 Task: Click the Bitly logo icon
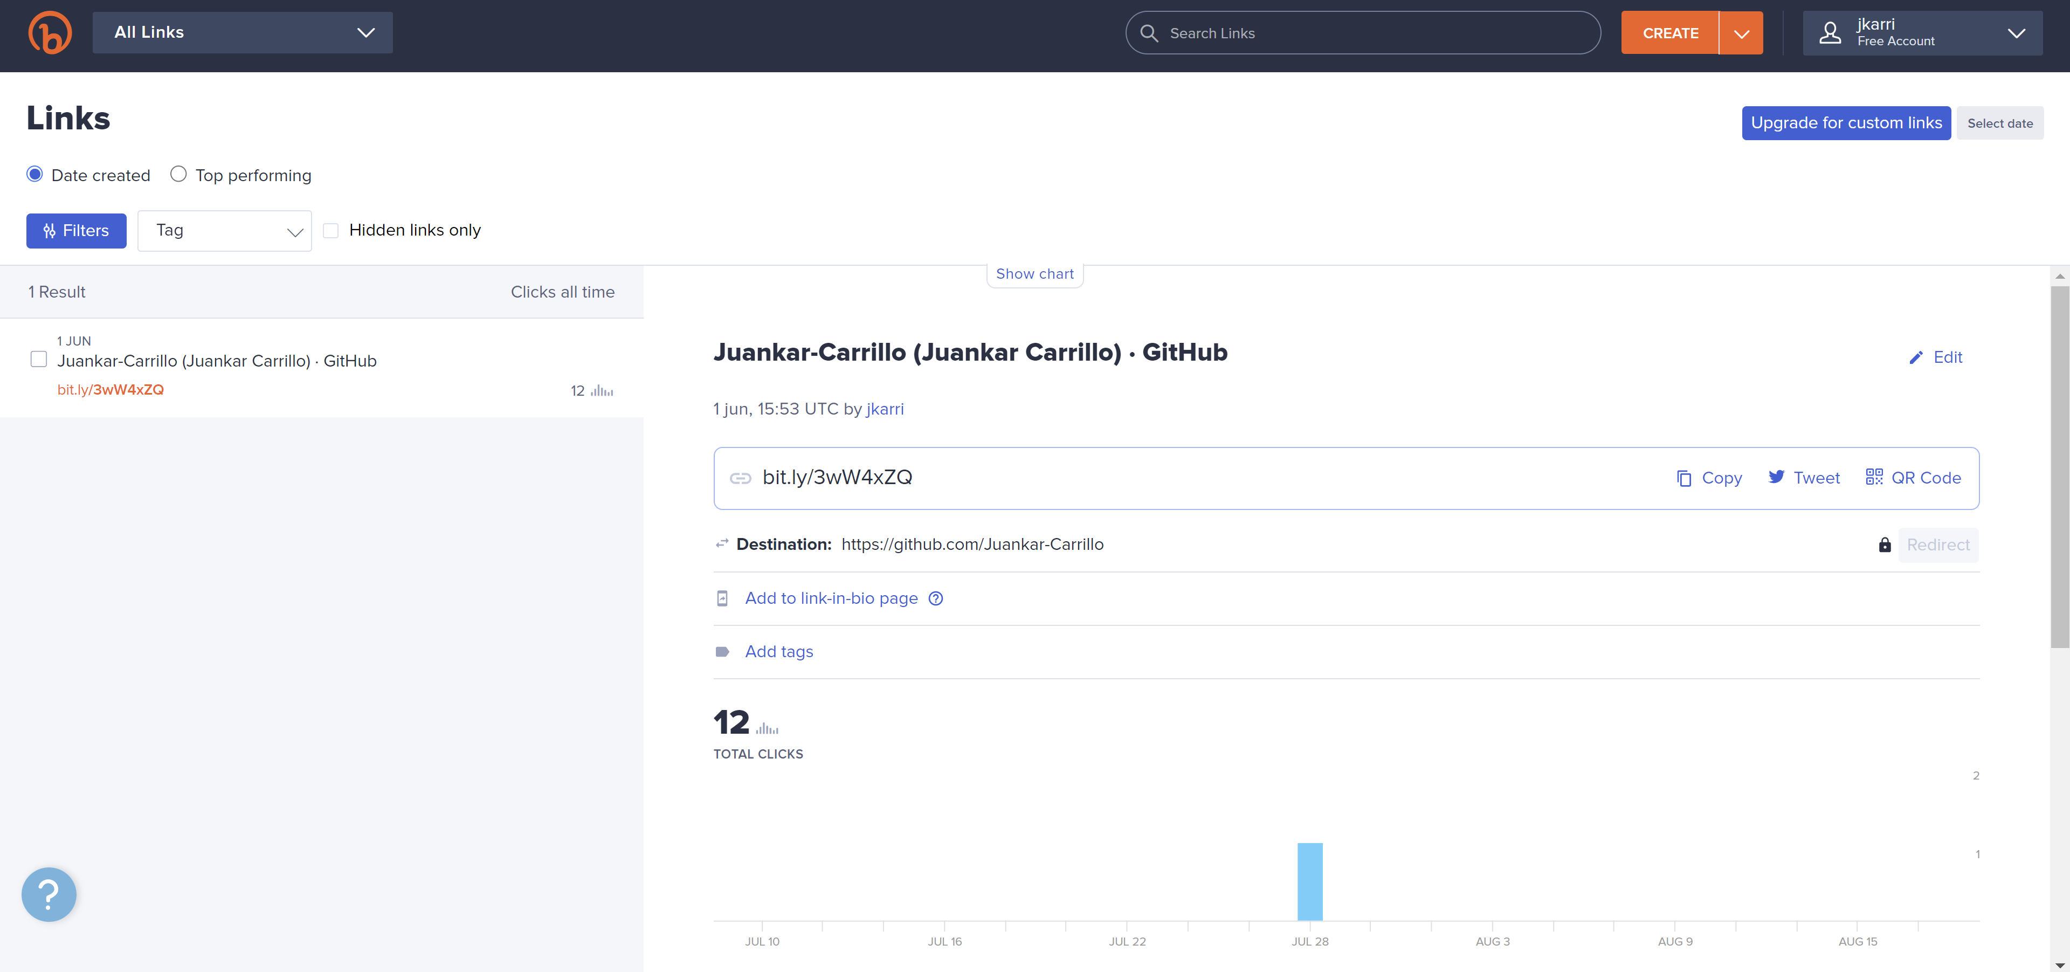[50, 32]
